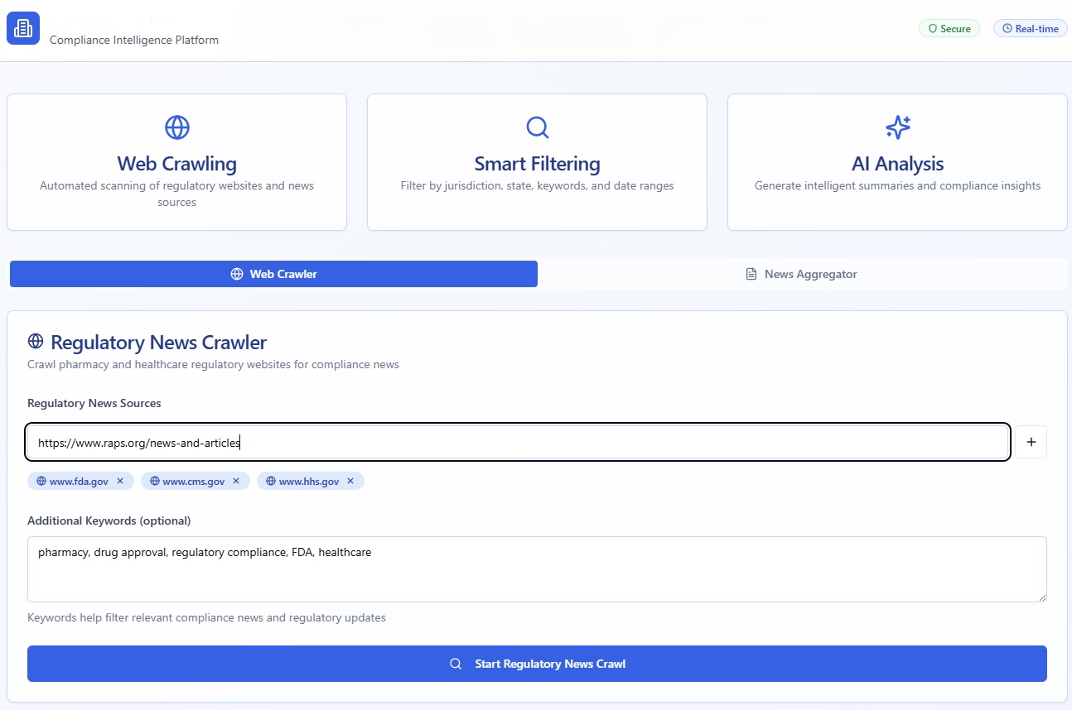This screenshot has width=1072, height=710.
Task: Click the sparkle icon above AI Analysis
Action: 897,127
